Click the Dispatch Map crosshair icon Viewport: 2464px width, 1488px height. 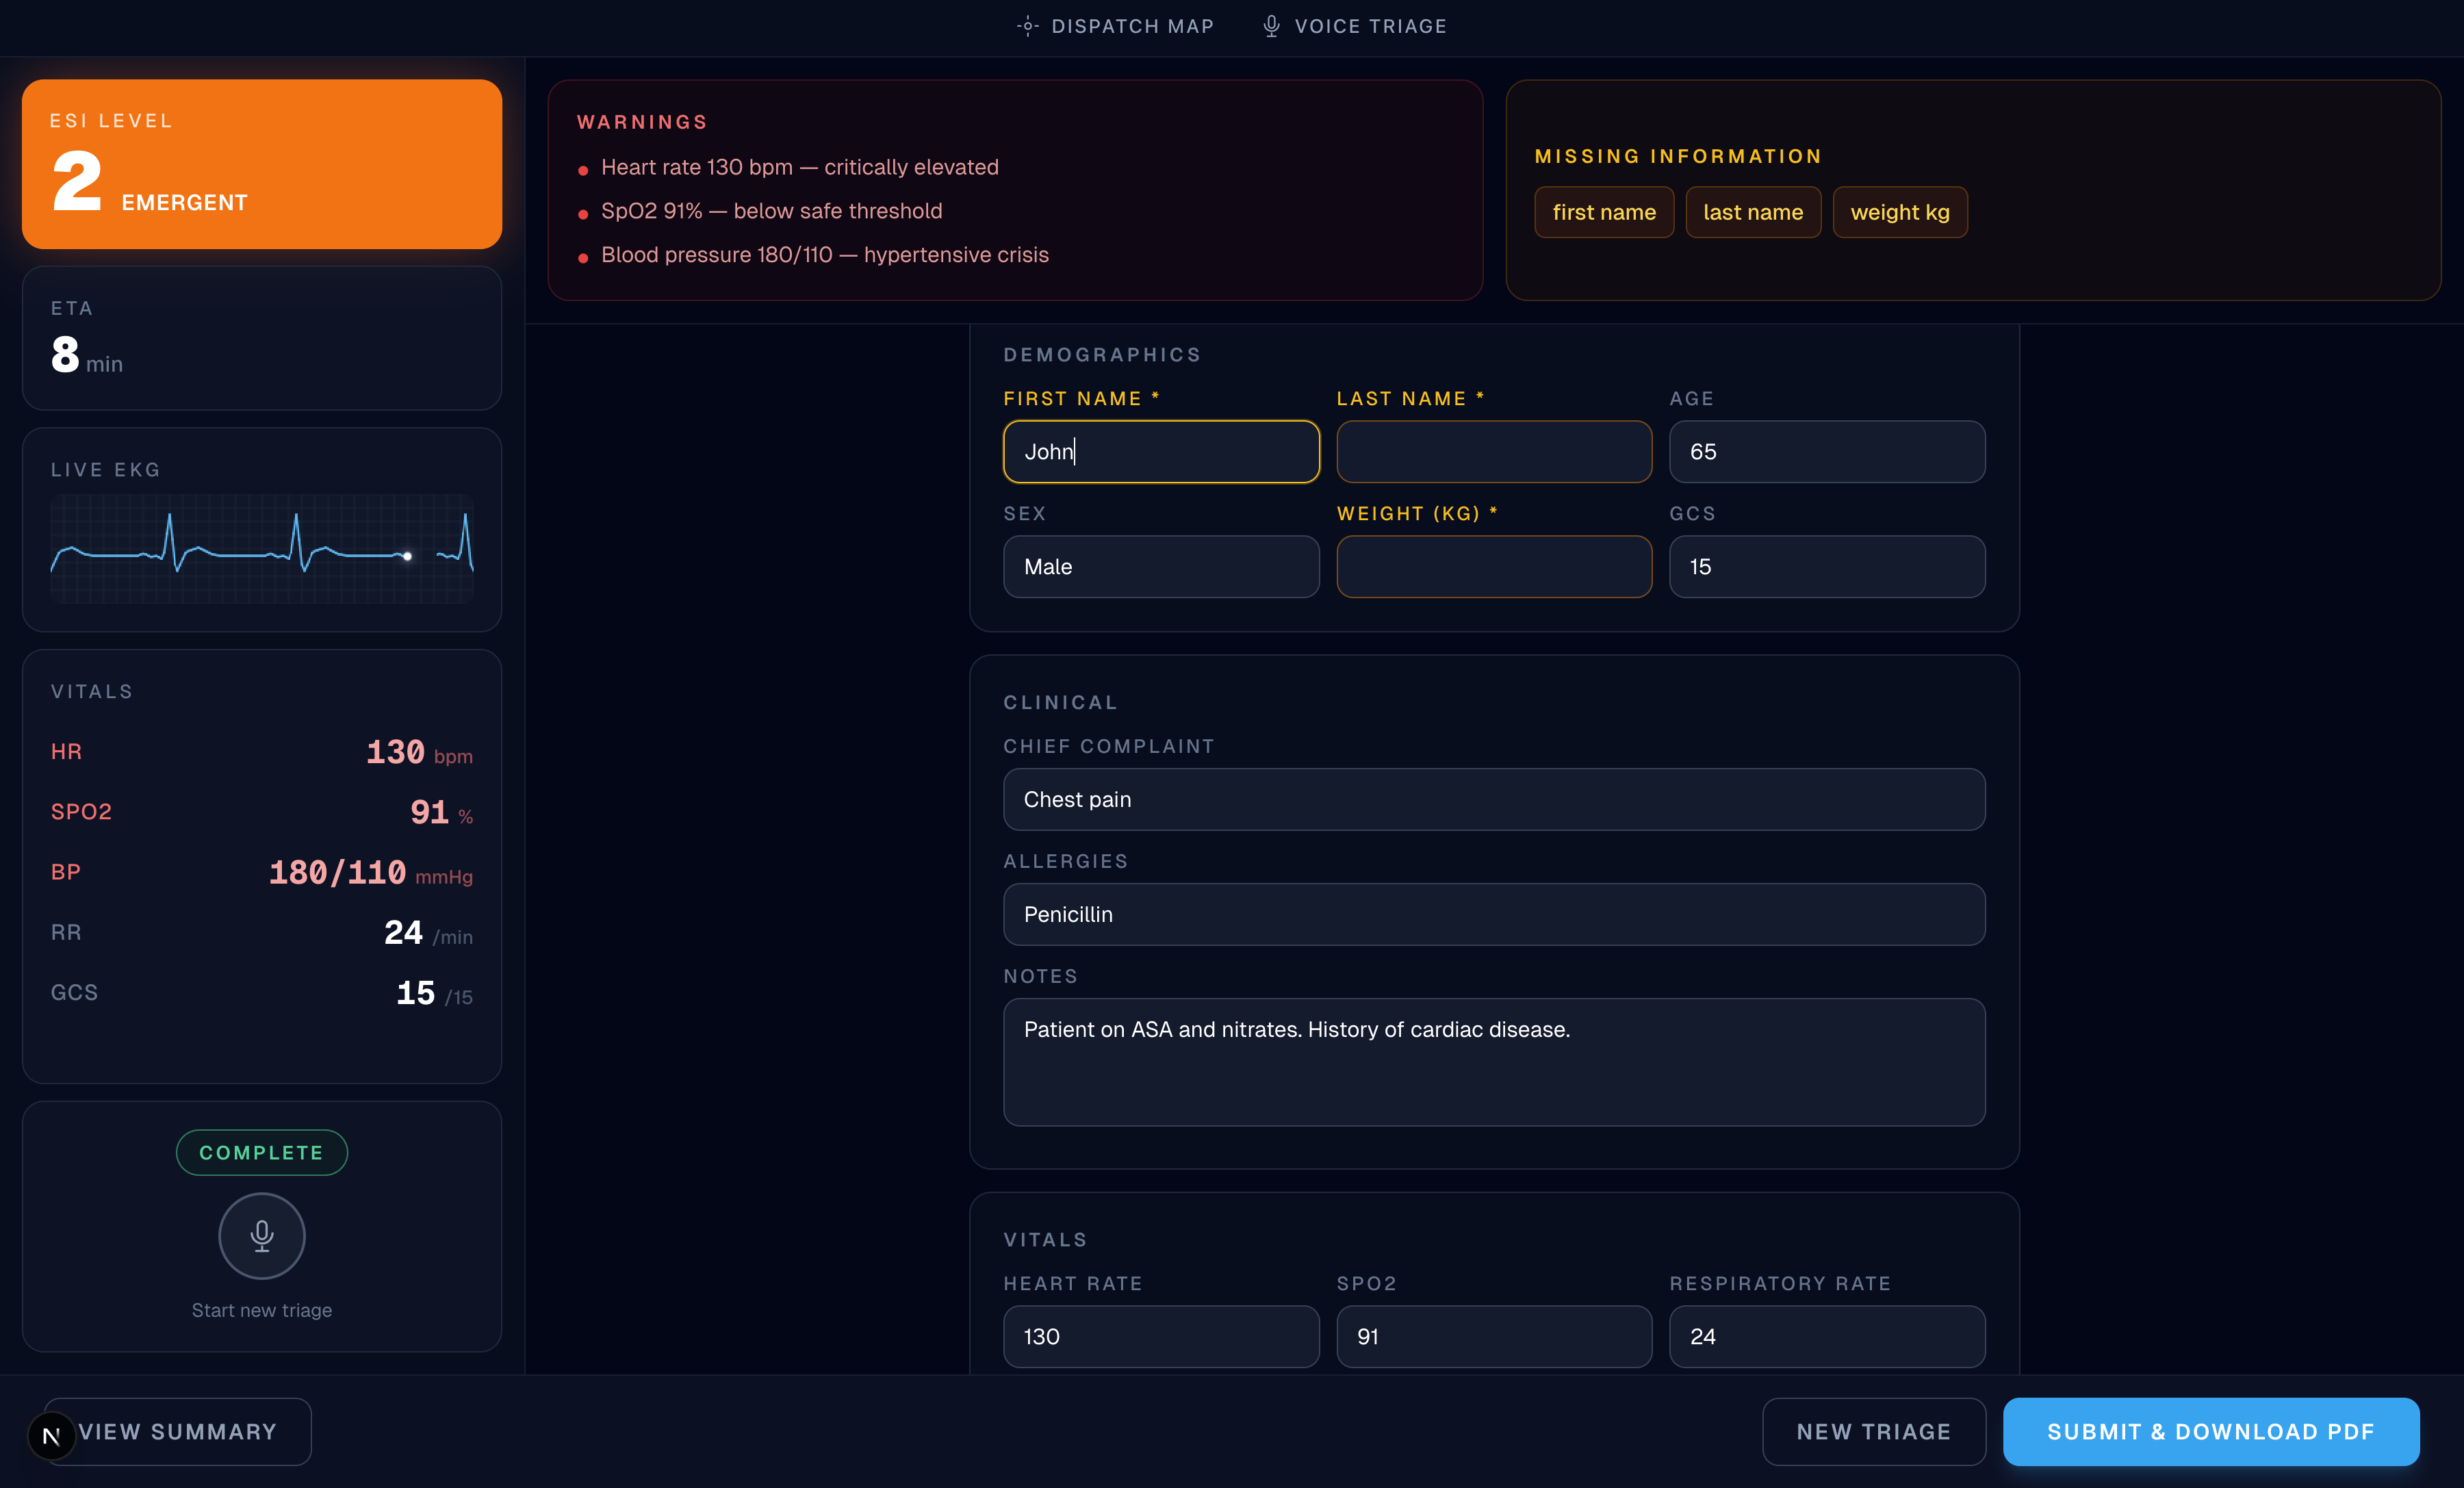(1027, 26)
